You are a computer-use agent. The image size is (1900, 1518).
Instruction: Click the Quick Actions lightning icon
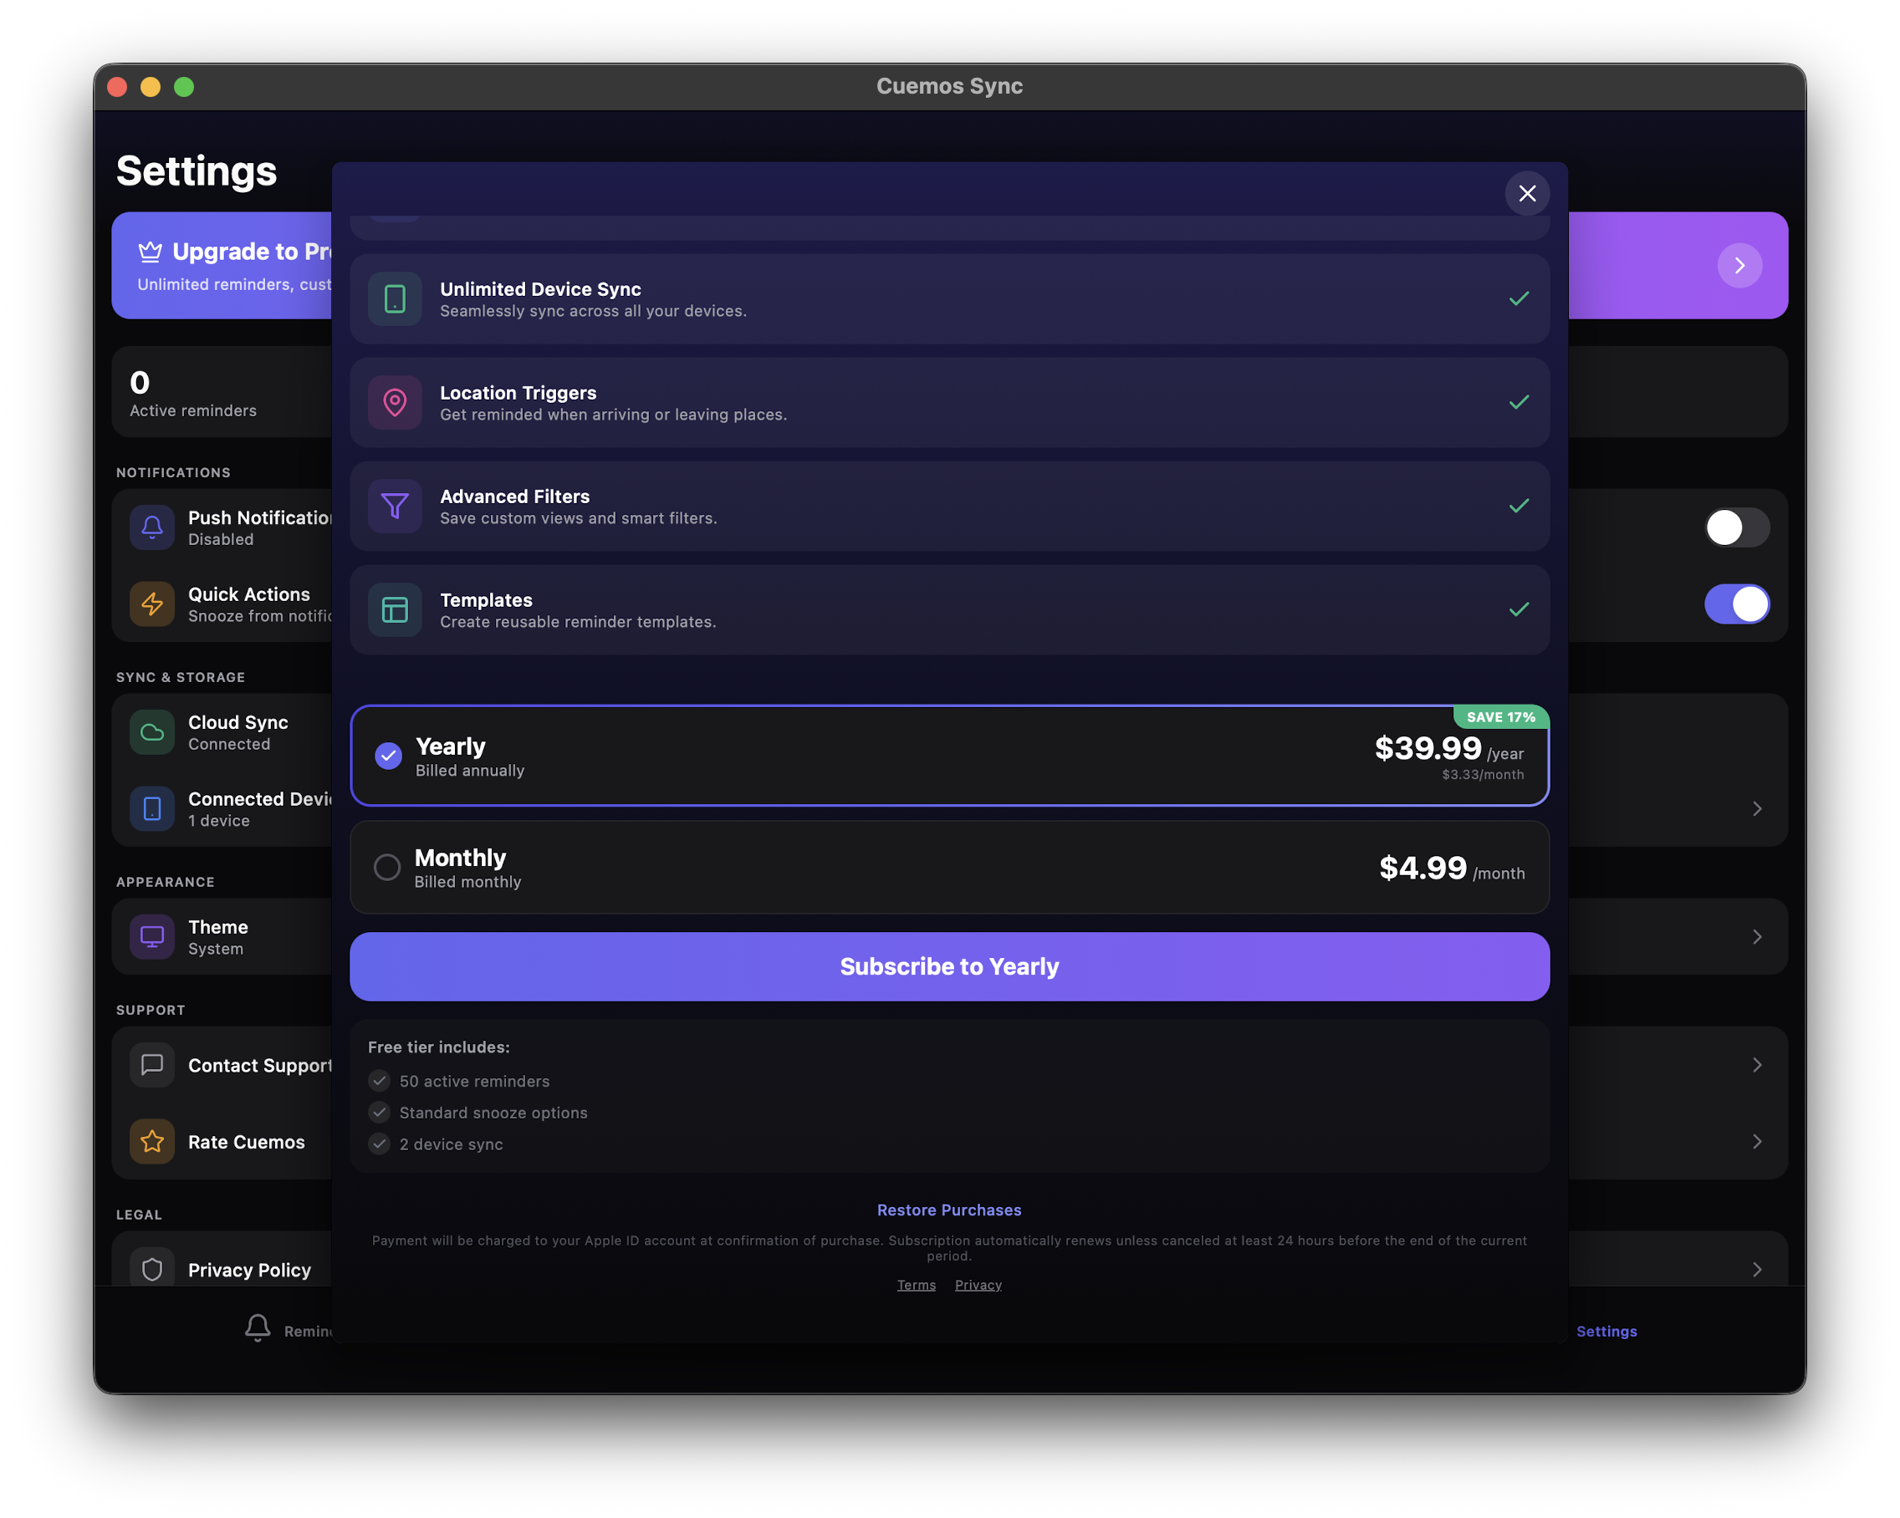(151, 604)
